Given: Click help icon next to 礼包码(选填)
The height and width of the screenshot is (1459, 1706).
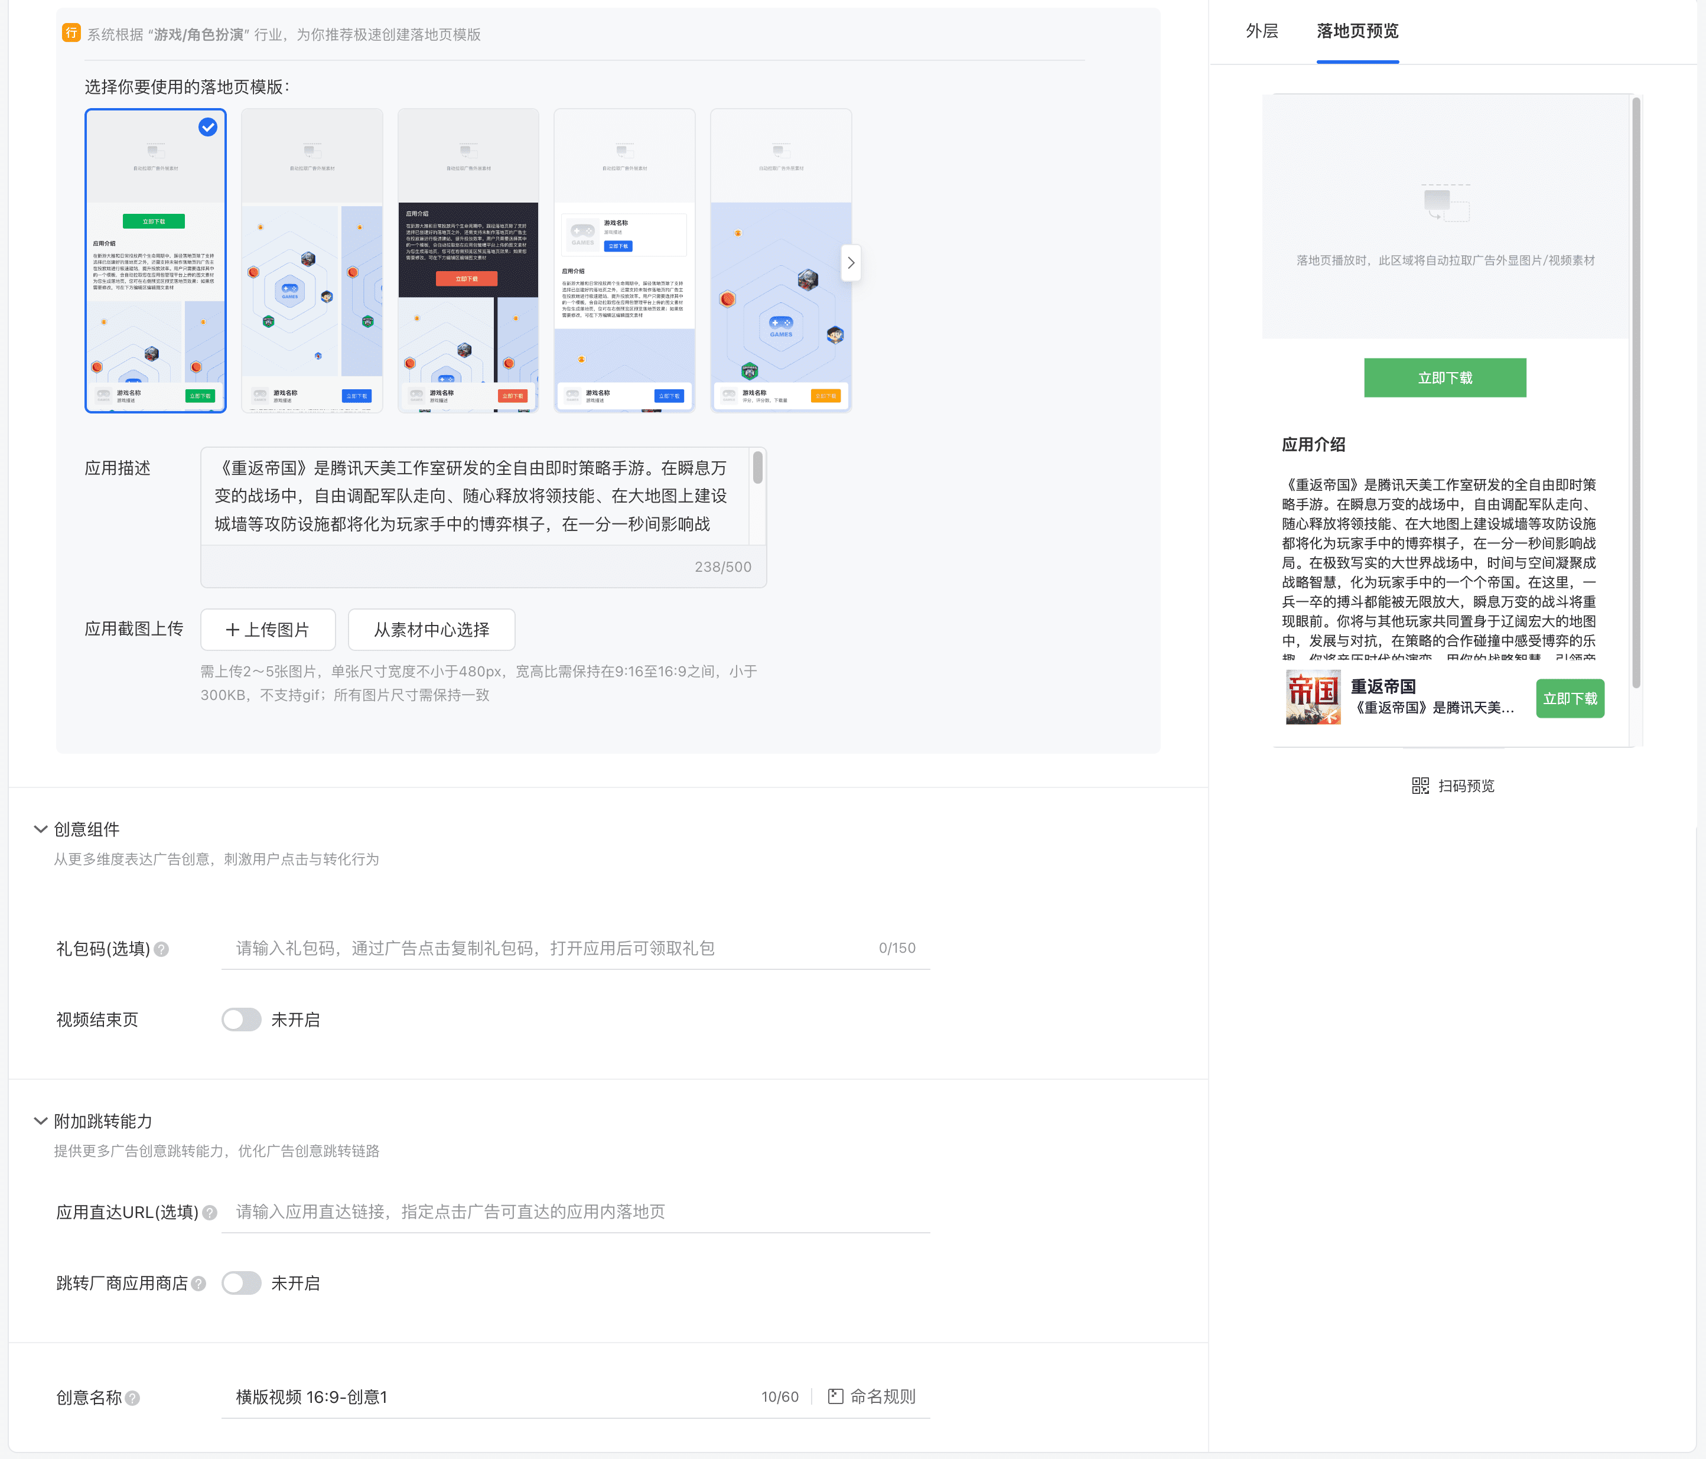Looking at the screenshot, I should click(x=162, y=949).
